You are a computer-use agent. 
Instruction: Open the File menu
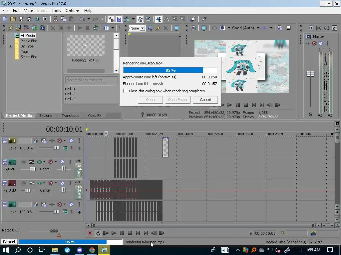tap(5, 11)
